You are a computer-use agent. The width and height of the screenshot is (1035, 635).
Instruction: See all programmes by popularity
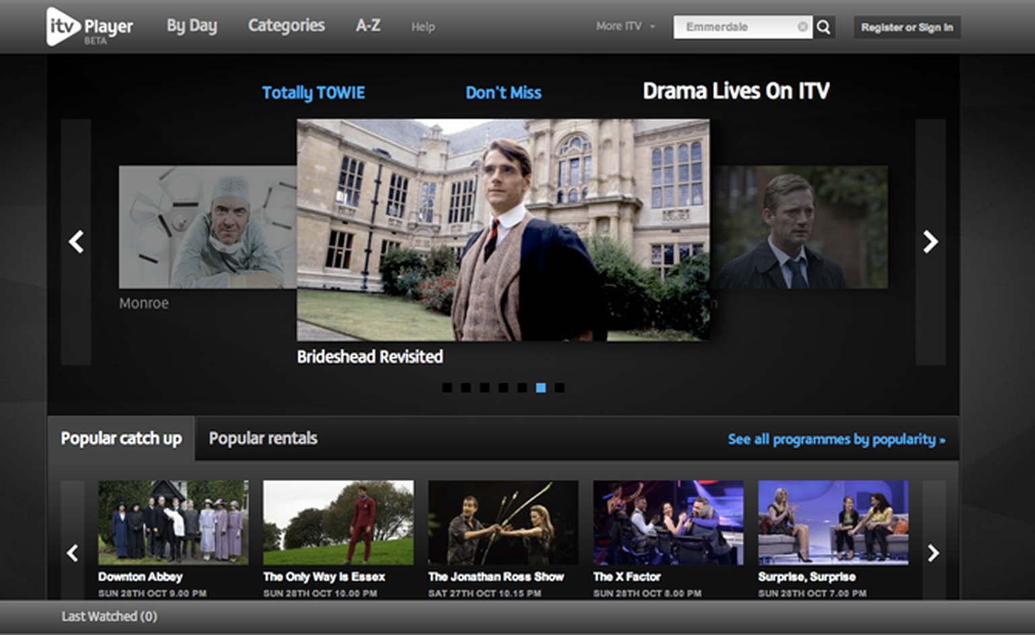click(x=836, y=440)
